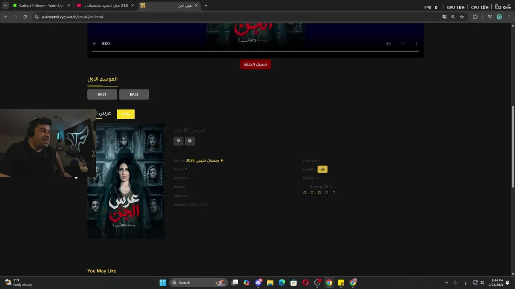This screenshot has height=289, width=515.
Task: Play the video with the play icon
Action: click(x=95, y=44)
